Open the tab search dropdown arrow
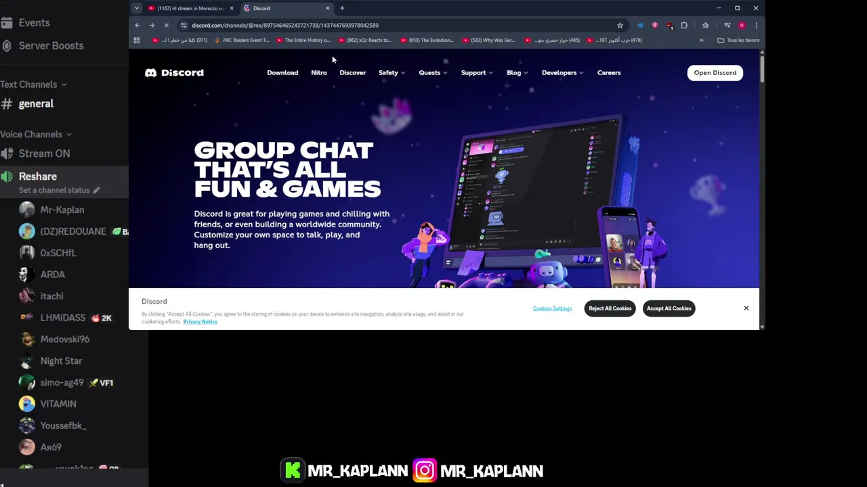The height and width of the screenshot is (487, 867). 137,8
